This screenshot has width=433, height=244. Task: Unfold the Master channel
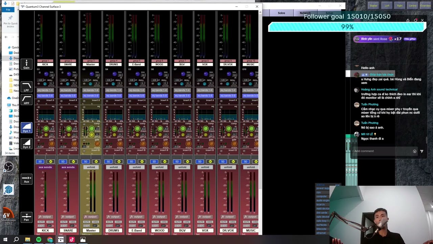pos(91,167)
